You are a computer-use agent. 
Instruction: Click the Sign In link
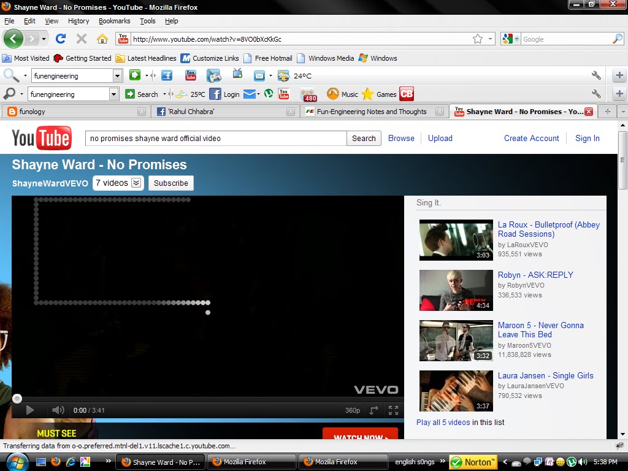tap(587, 138)
